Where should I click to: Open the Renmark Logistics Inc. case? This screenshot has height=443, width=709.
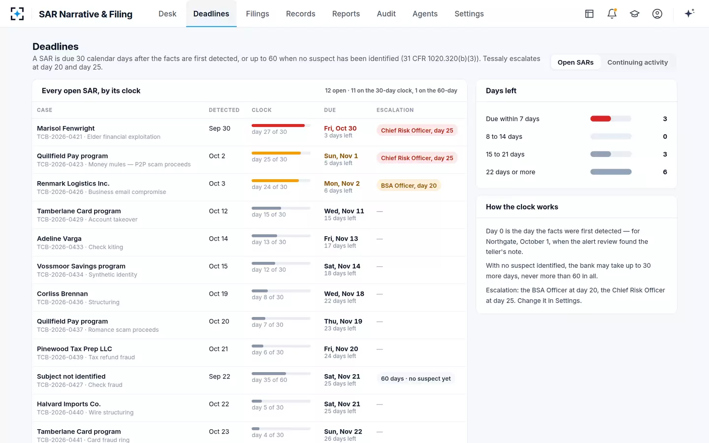pos(250,188)
